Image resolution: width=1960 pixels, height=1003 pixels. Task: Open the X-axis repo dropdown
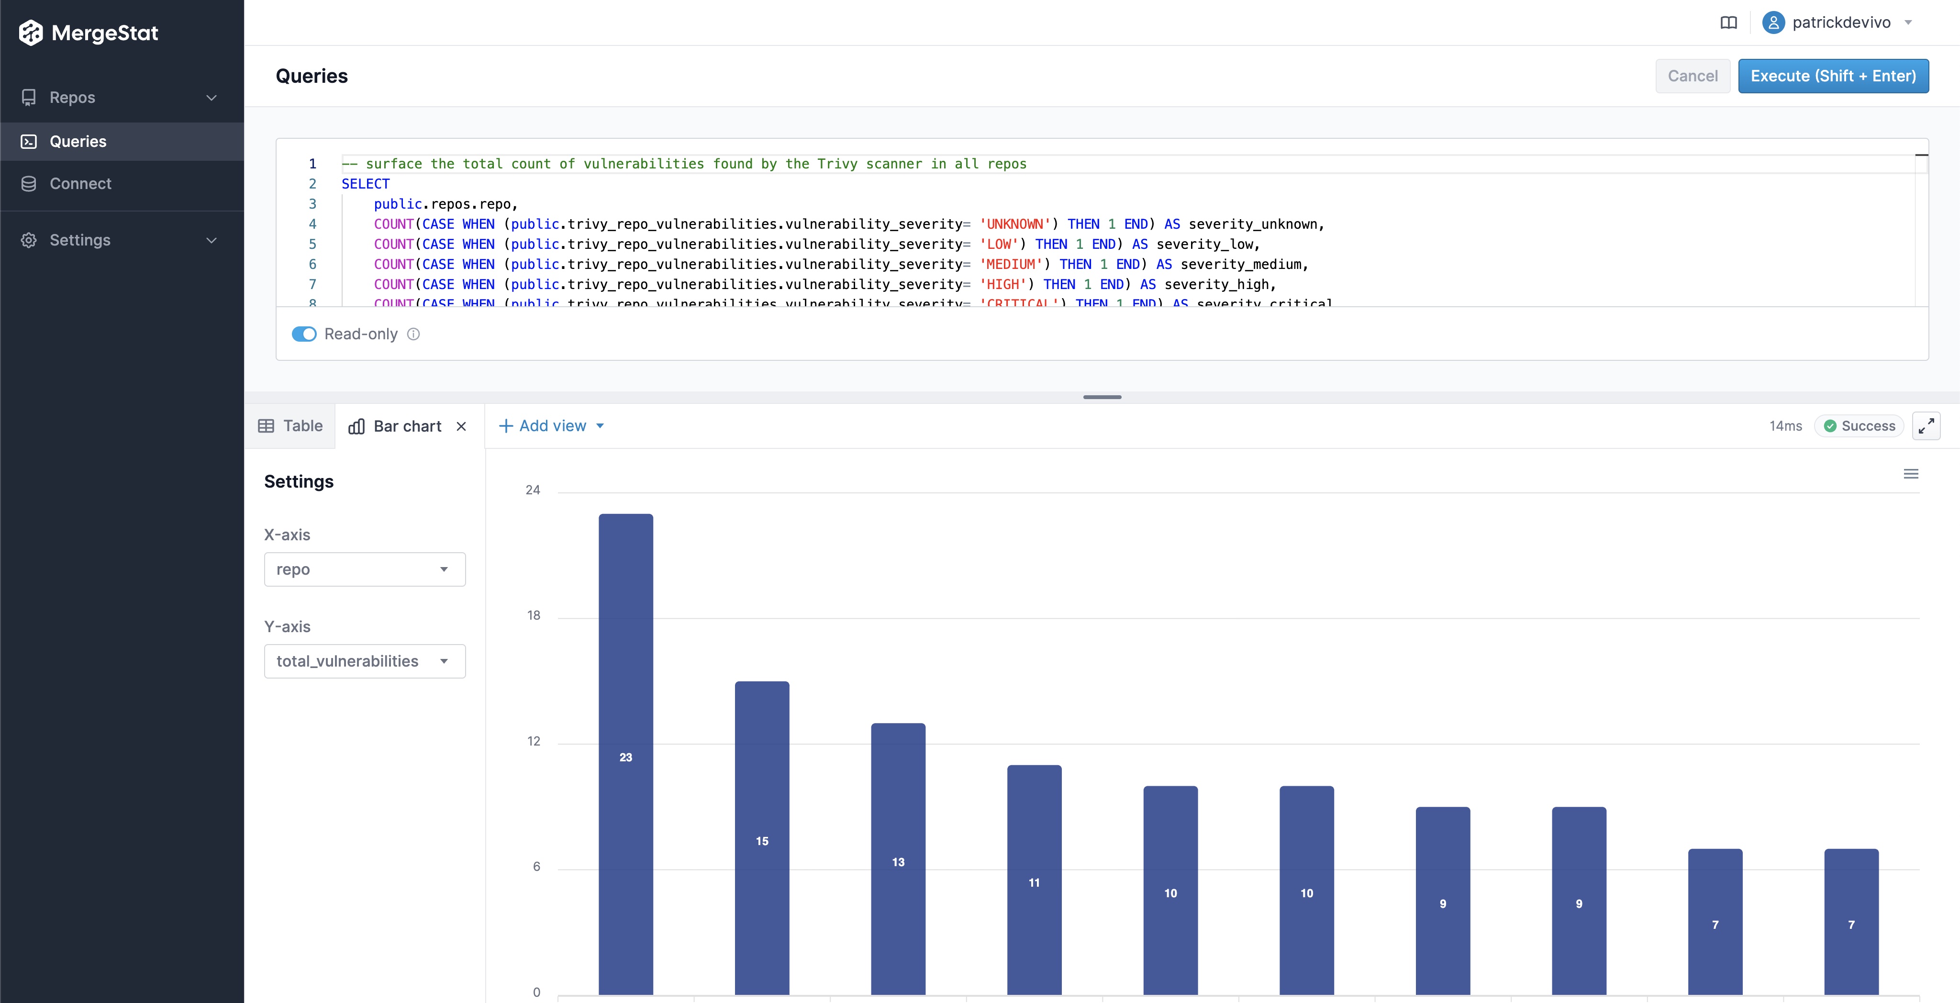[x=365, y=569]
